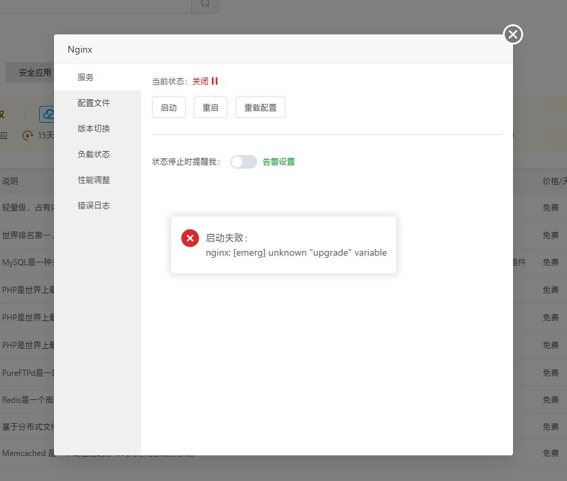Click 免费 price in the Memcached row
Viewport: 567px width, 481px height.
pos(550,453)
